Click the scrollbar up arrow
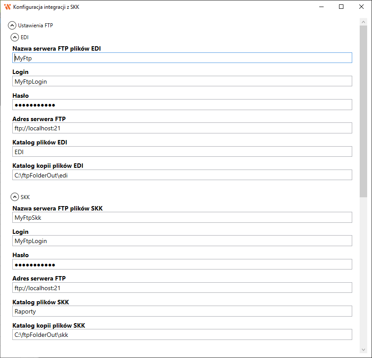Viewport: 372px width, 358px height. [363, 22]
